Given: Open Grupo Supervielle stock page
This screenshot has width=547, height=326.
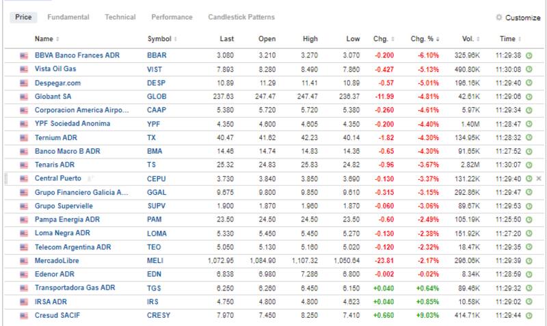Looking at the screenshot, I should tap(64, 207).
